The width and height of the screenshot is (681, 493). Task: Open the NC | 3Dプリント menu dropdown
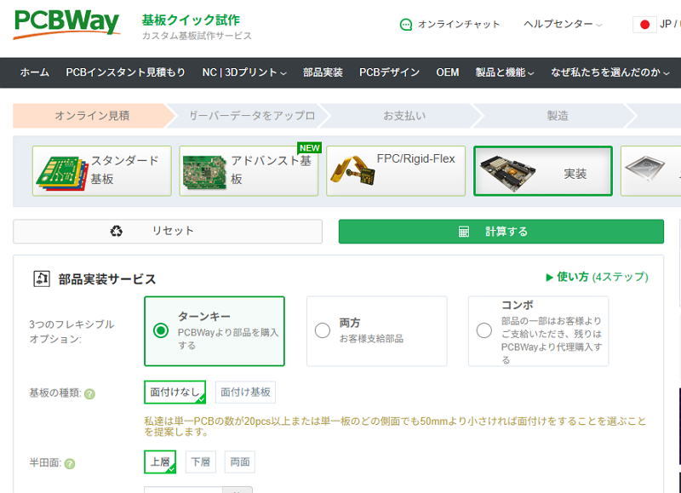coord(244,73)
